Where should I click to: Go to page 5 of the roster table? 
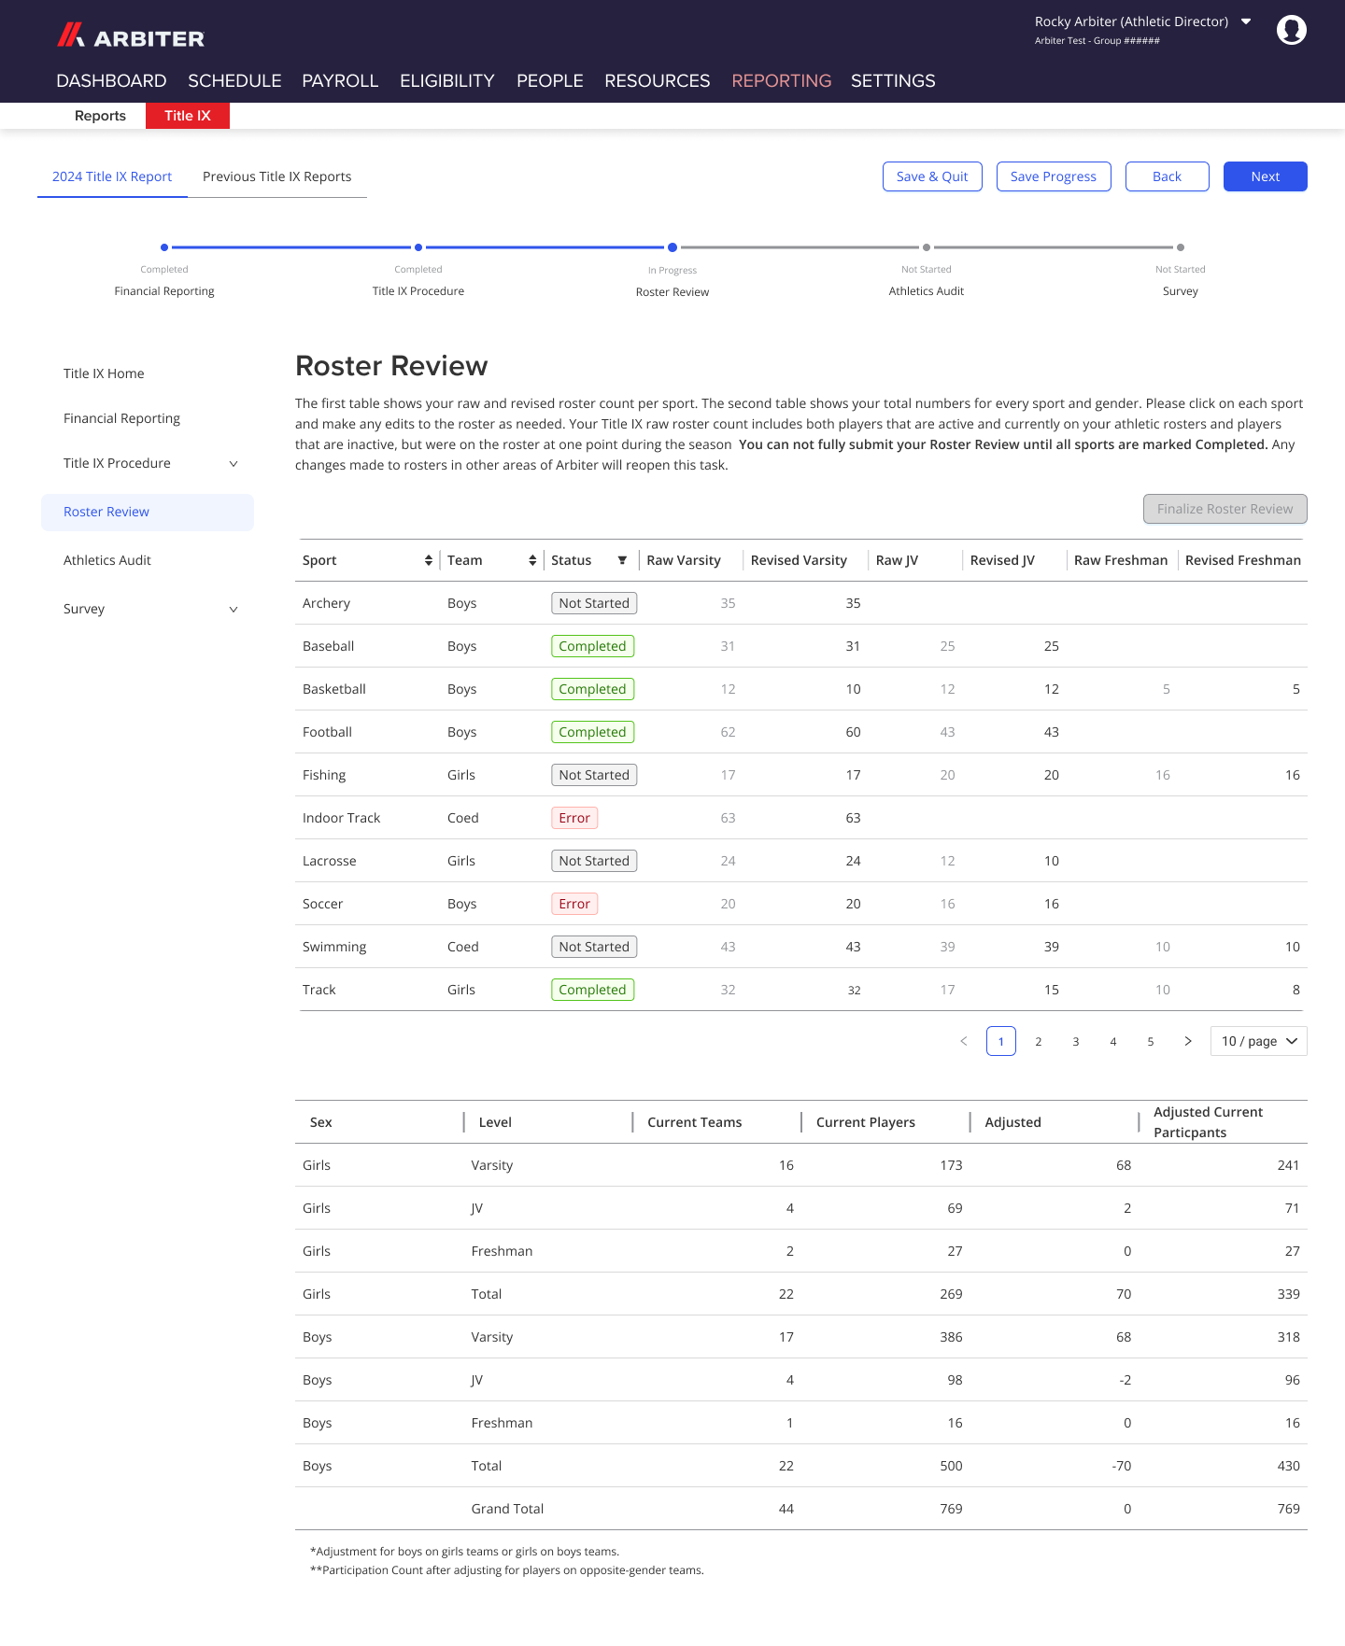point(1151,1041)
